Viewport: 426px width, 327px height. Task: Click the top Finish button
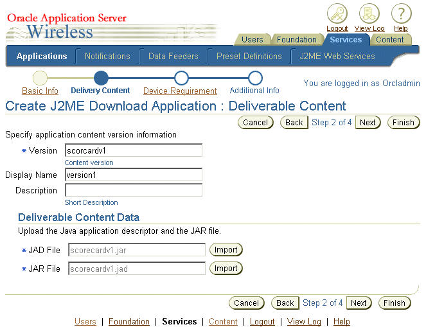(404, 123)
